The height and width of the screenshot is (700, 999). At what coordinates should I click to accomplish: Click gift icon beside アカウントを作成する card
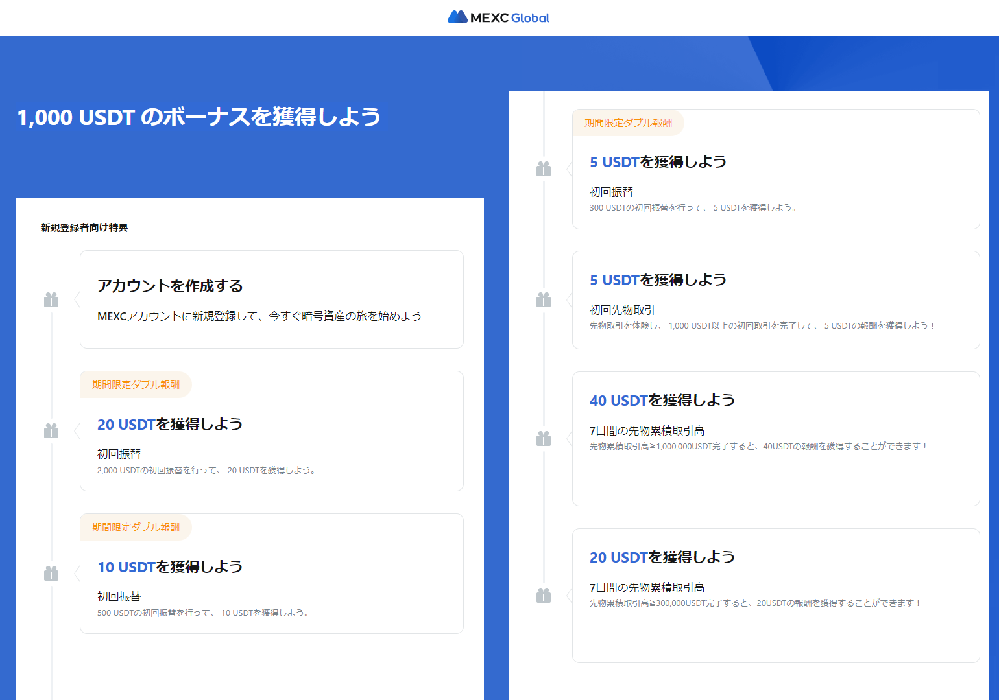point(51,299)
